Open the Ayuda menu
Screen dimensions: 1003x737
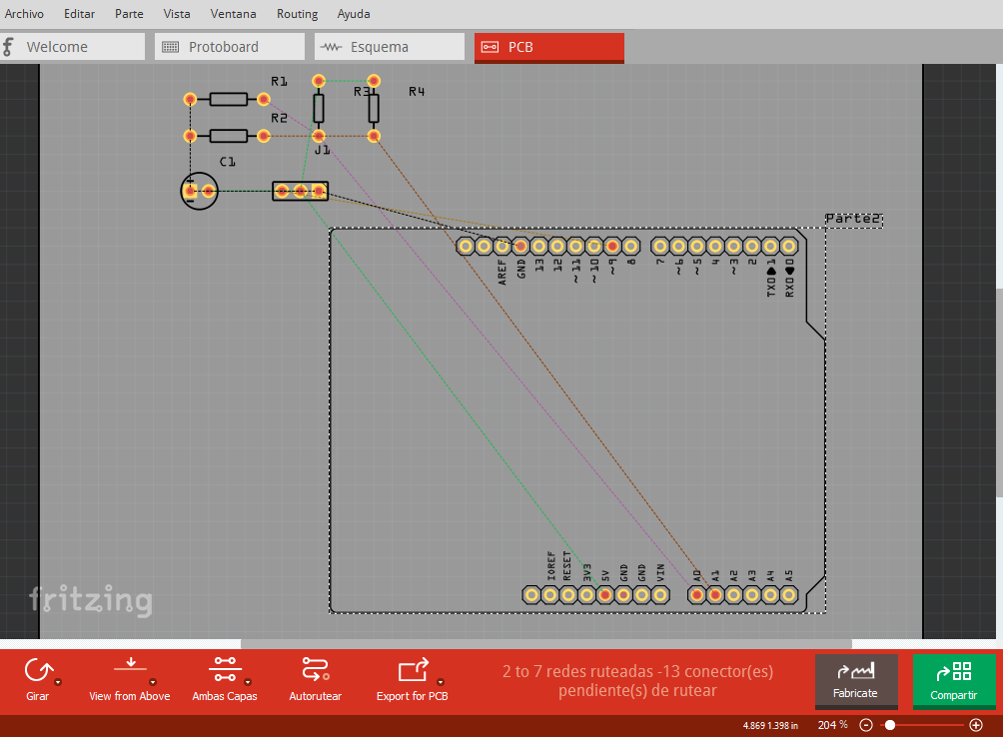(x=354, y=13)
